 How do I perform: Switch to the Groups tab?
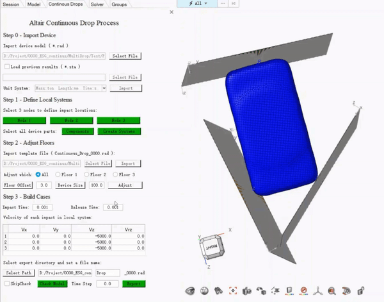[119, 4]
